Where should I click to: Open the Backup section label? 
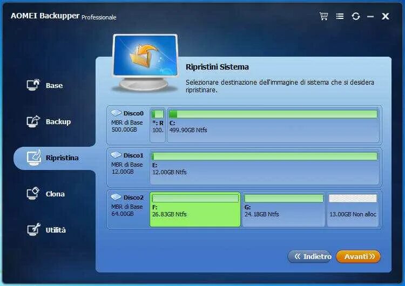(58, 121)
